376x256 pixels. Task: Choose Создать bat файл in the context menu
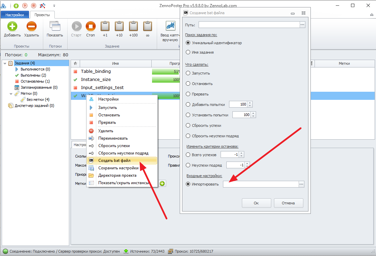[122, 161]
